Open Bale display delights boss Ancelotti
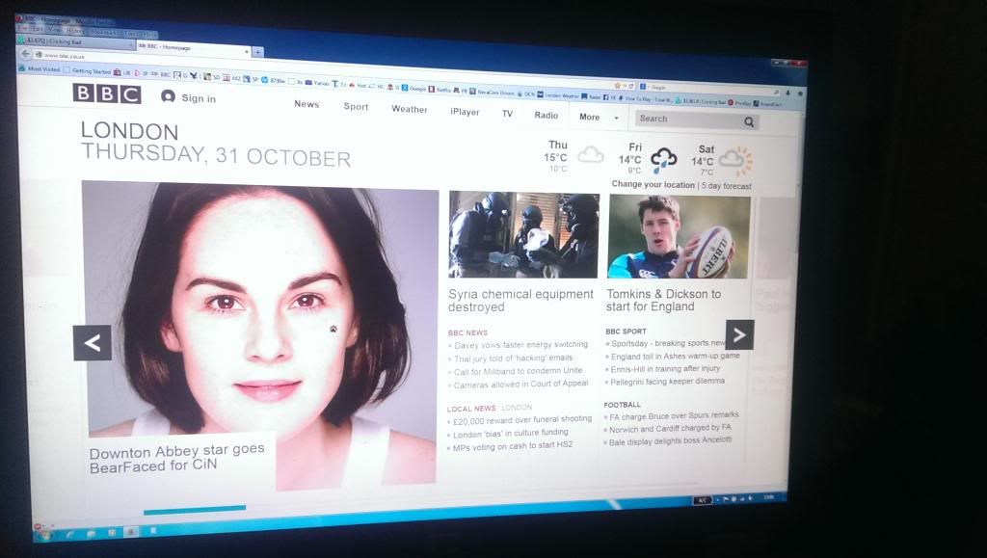 pos(671,441)
